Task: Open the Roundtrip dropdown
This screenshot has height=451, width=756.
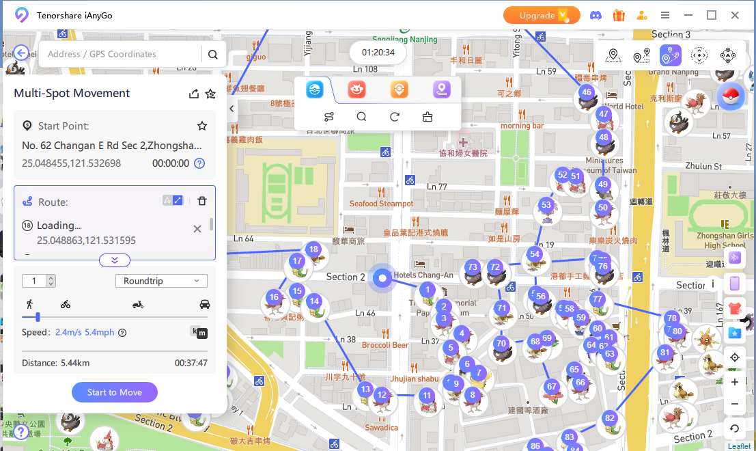Action: tap(161, 281)
